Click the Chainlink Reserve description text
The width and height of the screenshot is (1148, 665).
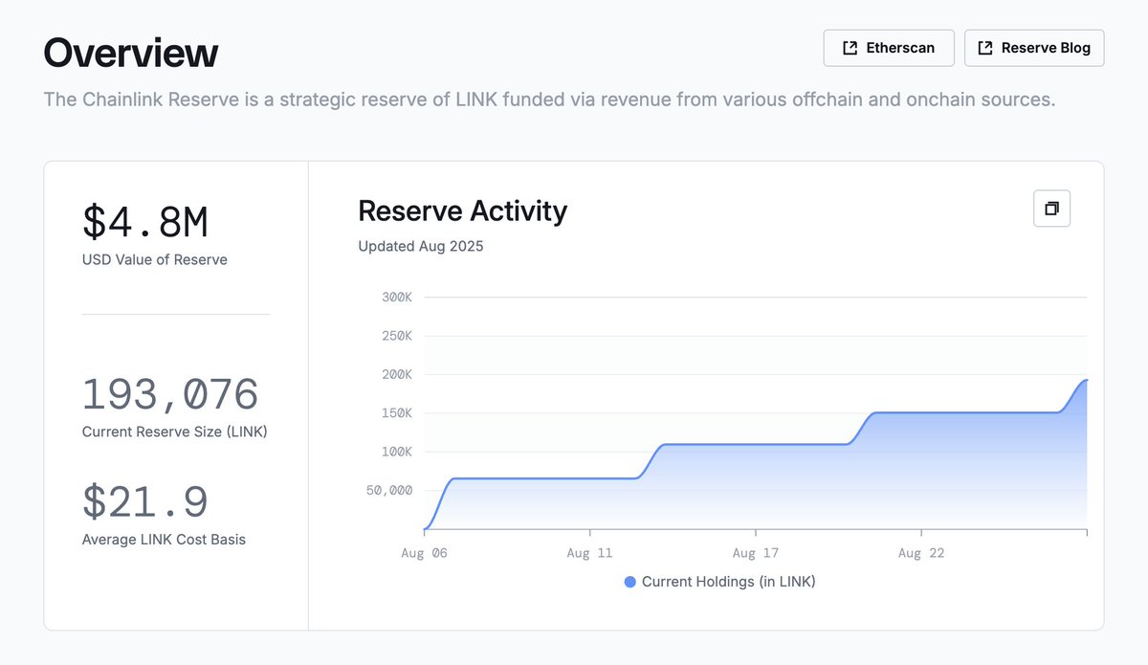[548, 100]
